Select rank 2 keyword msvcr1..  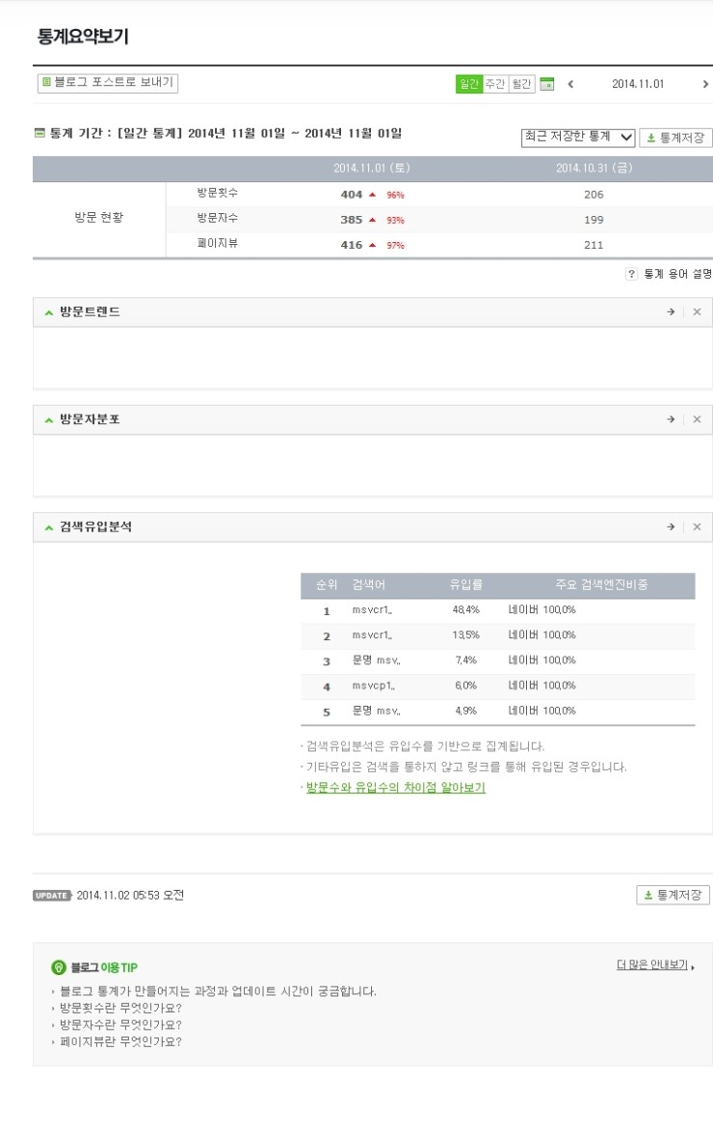(x=372, y=635)
